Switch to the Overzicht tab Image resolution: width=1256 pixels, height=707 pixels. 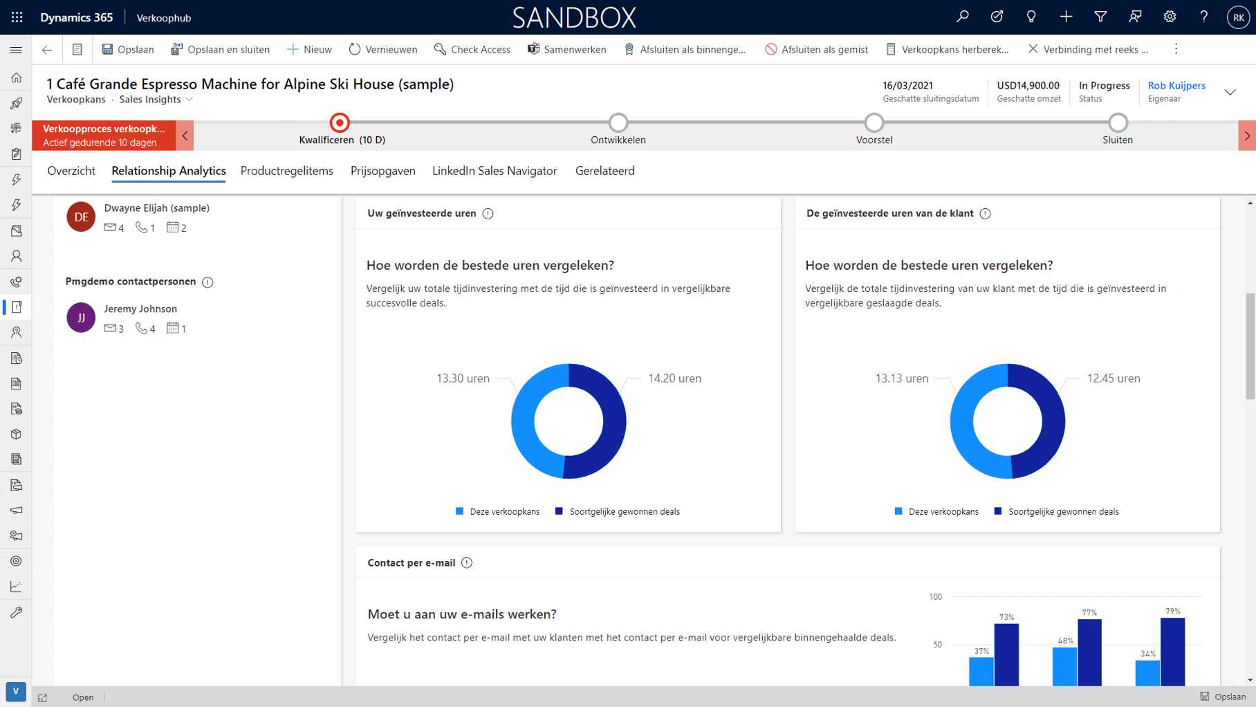click(71, 171)
